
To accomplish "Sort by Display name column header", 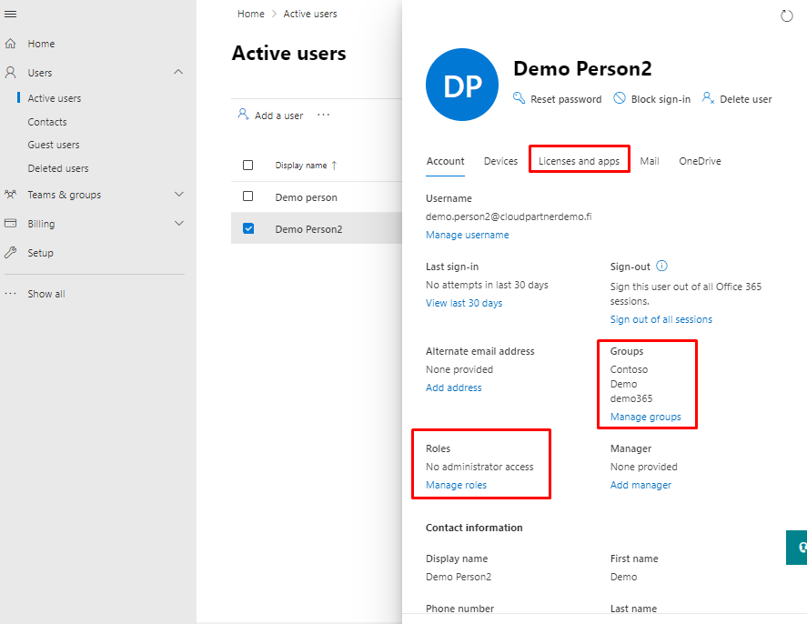I will (x=301, y=166).
